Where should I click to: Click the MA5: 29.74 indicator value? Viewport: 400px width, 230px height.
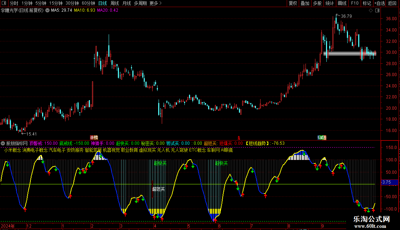62,10
